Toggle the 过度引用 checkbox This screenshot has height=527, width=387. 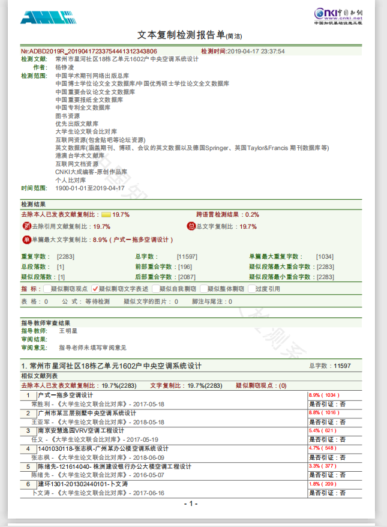pos(251,289)
